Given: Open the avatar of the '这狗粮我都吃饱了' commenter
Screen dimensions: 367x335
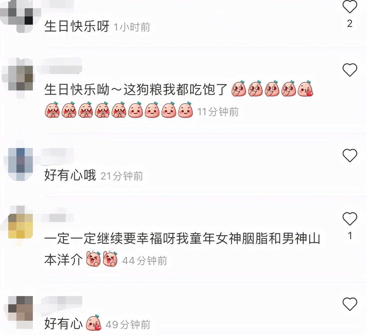Looking at the screenshot, I should pos(18,77).
